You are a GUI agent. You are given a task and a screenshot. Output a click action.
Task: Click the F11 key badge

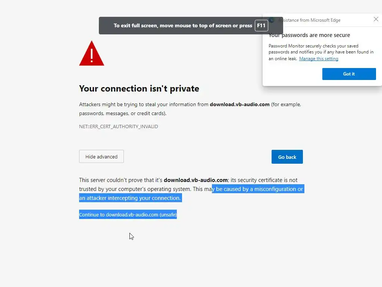pyautogui.click(x=262, y=26)
